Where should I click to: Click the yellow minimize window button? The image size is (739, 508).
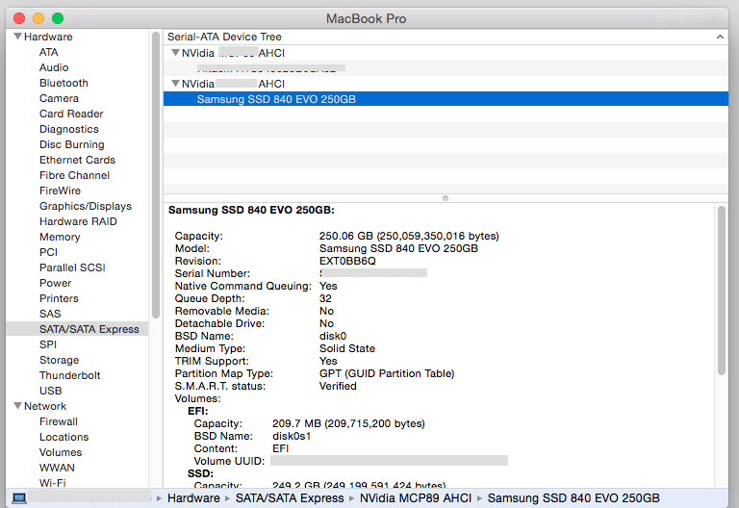pyautogui.click(x=38, y=18)
